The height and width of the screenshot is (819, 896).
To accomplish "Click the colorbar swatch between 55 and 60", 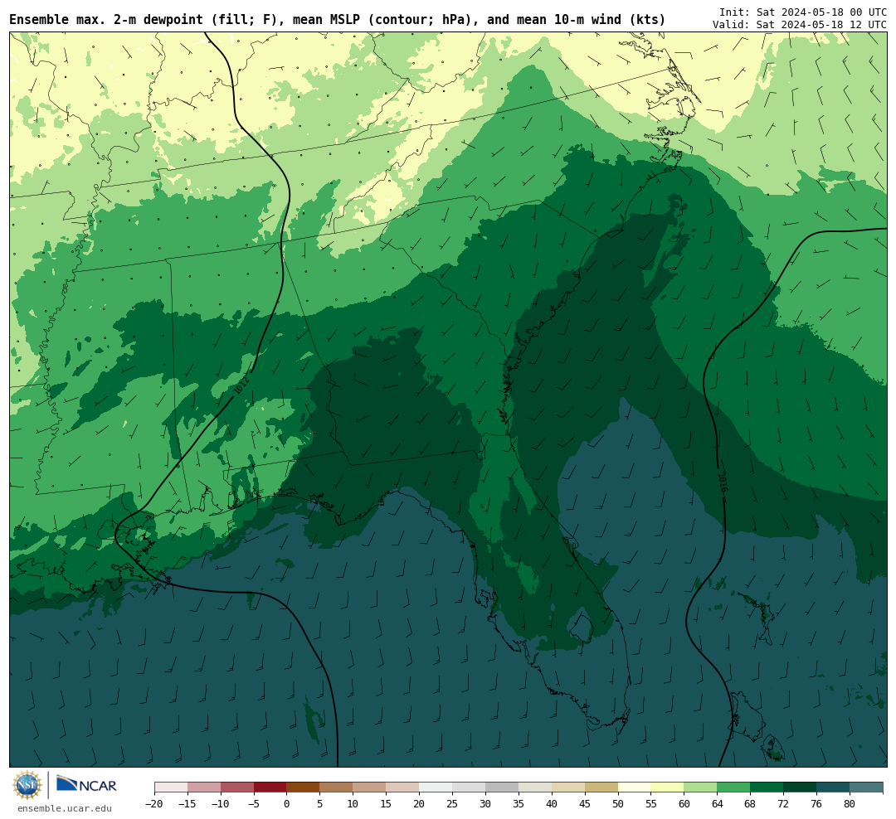I will pos(667,787).
